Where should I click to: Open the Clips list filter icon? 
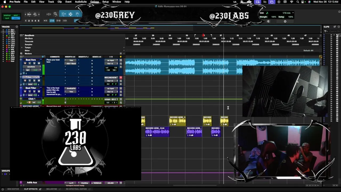point(326,31)
